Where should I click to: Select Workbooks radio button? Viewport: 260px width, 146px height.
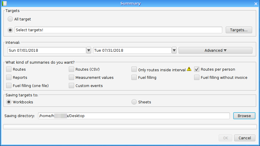coord(9,102)
